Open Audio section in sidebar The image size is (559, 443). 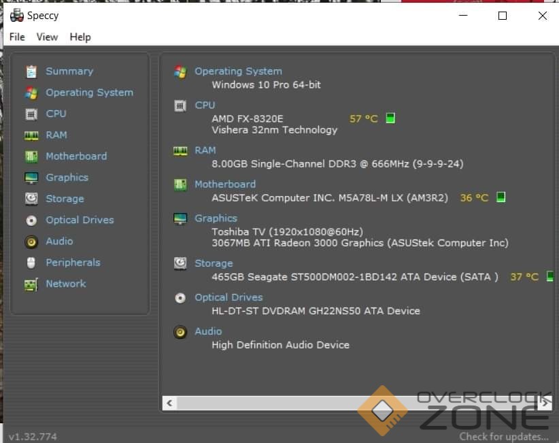[60, 242]
